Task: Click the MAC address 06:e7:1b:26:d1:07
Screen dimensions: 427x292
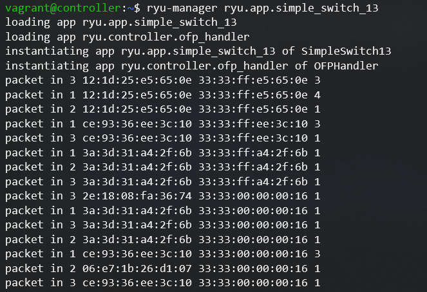Action: point(137,269)
